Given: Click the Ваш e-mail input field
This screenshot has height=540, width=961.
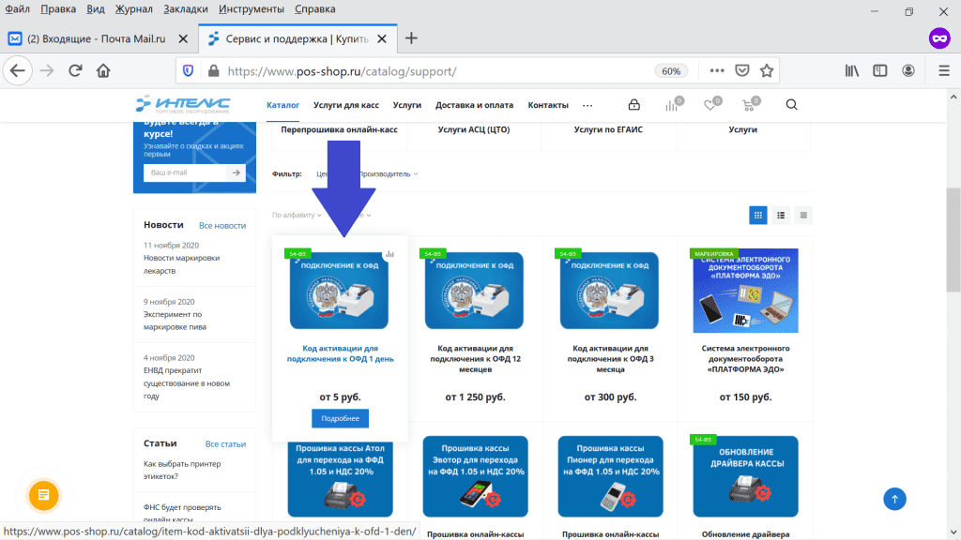Looking at the screenshot, I should point(184,172).
